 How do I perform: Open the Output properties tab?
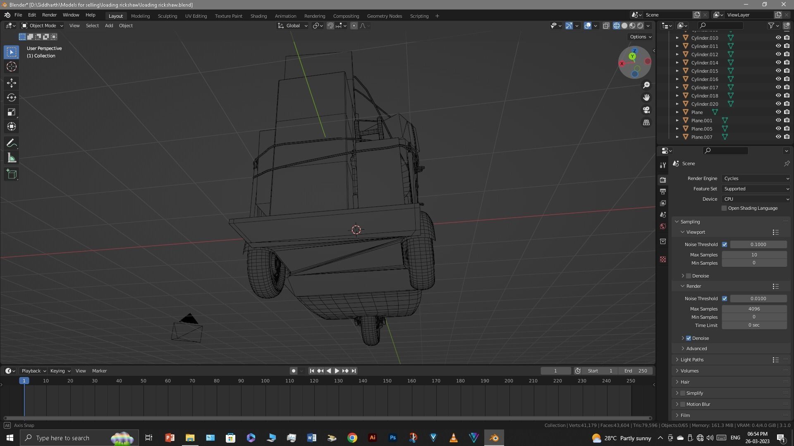(x=663, y=192)
